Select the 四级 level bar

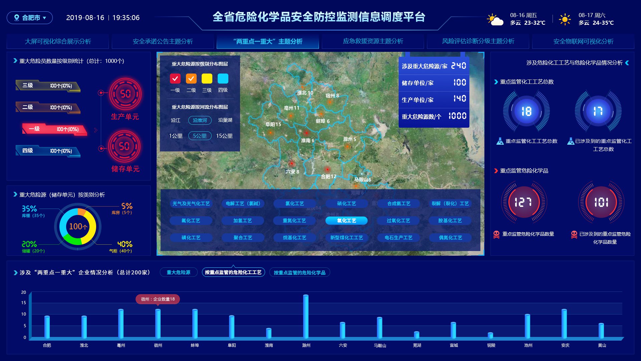tap(48, 151)
